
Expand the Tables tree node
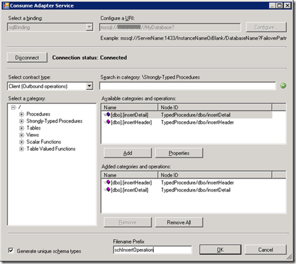coord(21,128)
